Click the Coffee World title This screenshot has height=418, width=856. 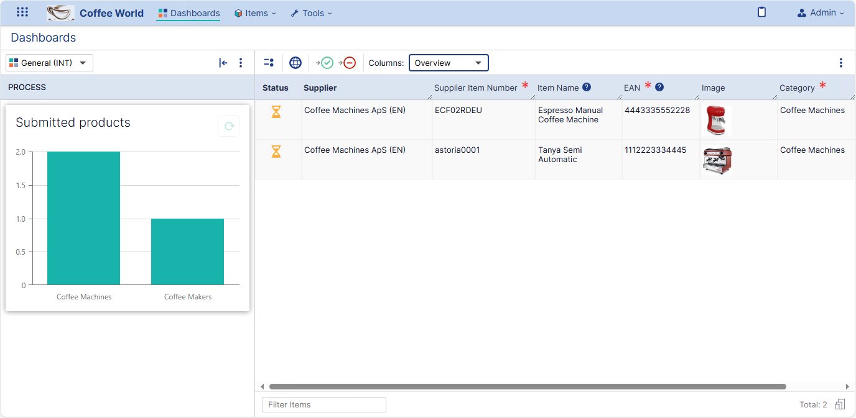point(111,13)
